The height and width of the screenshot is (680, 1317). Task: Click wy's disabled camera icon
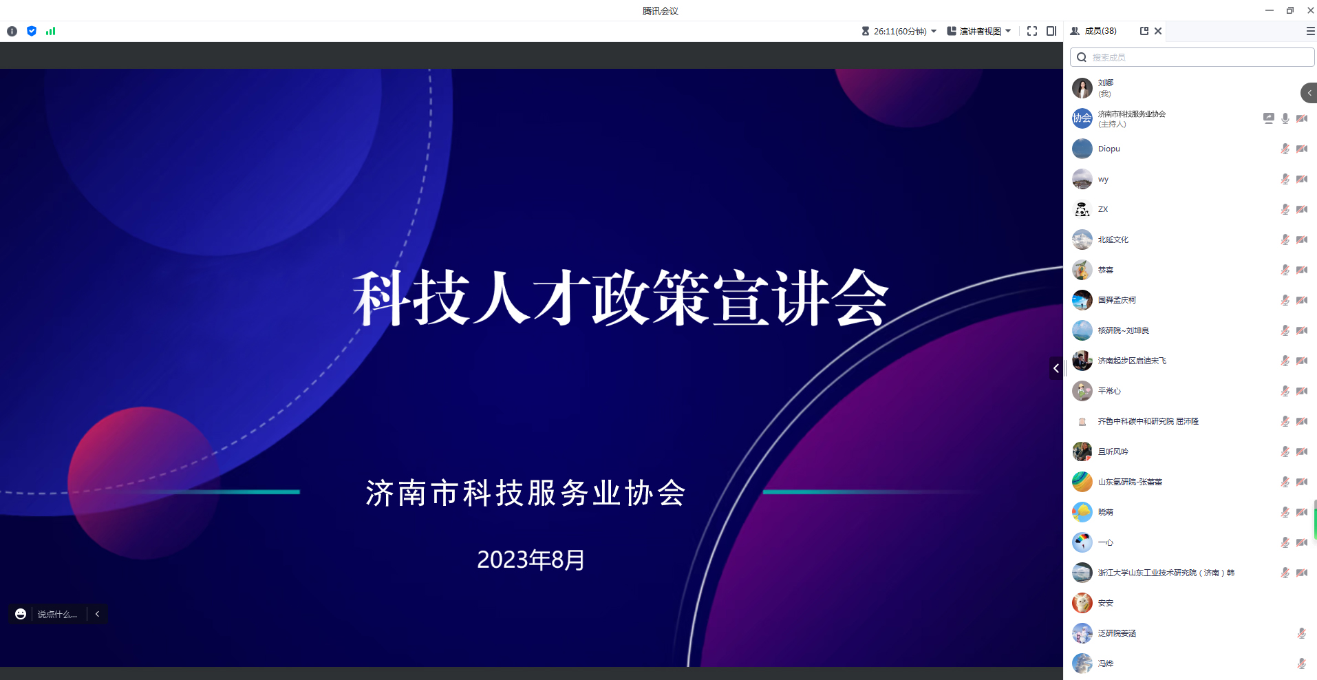(x=1302, y=179)
